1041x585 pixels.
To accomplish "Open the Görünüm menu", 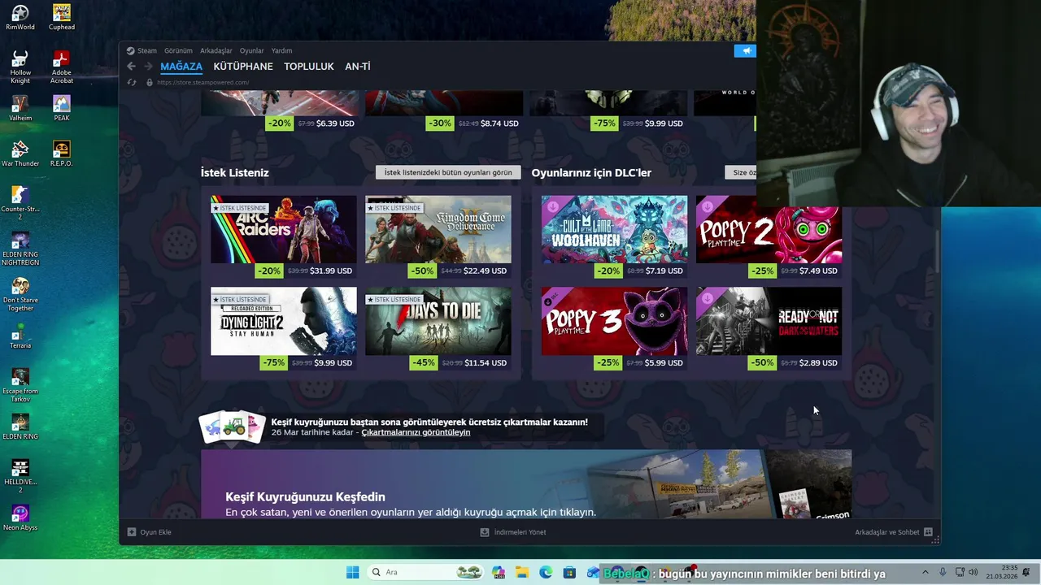I will (178, 50).
